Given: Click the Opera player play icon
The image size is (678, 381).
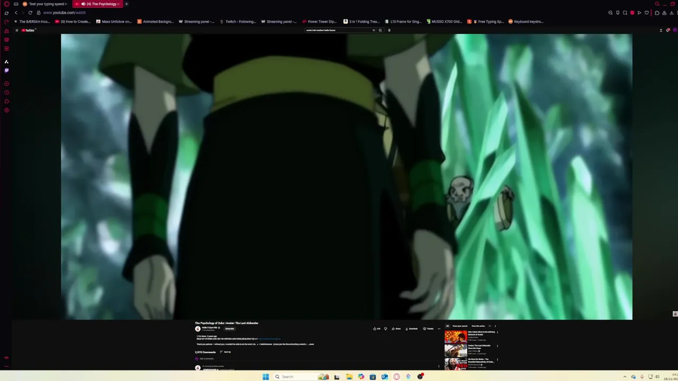Looking at the screenshot, I should click(x=639, y=13).
